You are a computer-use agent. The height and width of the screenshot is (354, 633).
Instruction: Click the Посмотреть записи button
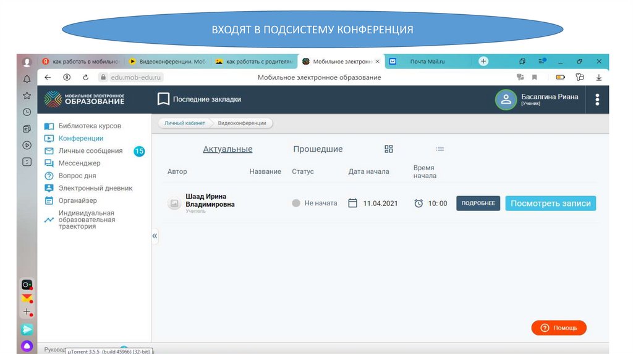pos(550,204)
